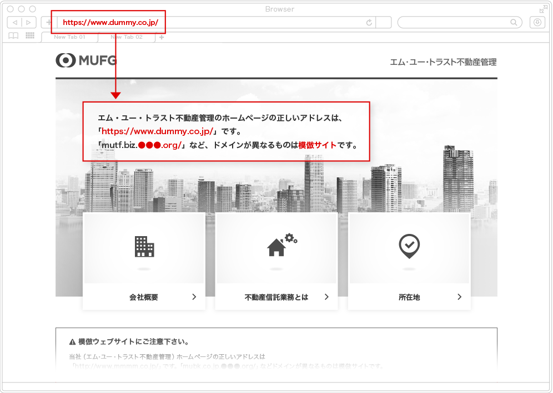Open the grid apps icon

30,35
